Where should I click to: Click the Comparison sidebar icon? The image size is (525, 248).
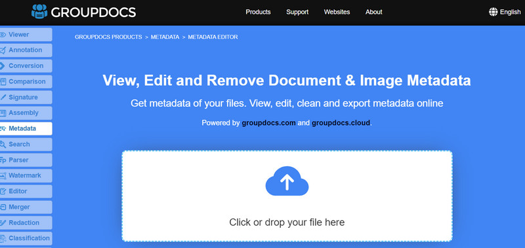click(x=3, y=82)
